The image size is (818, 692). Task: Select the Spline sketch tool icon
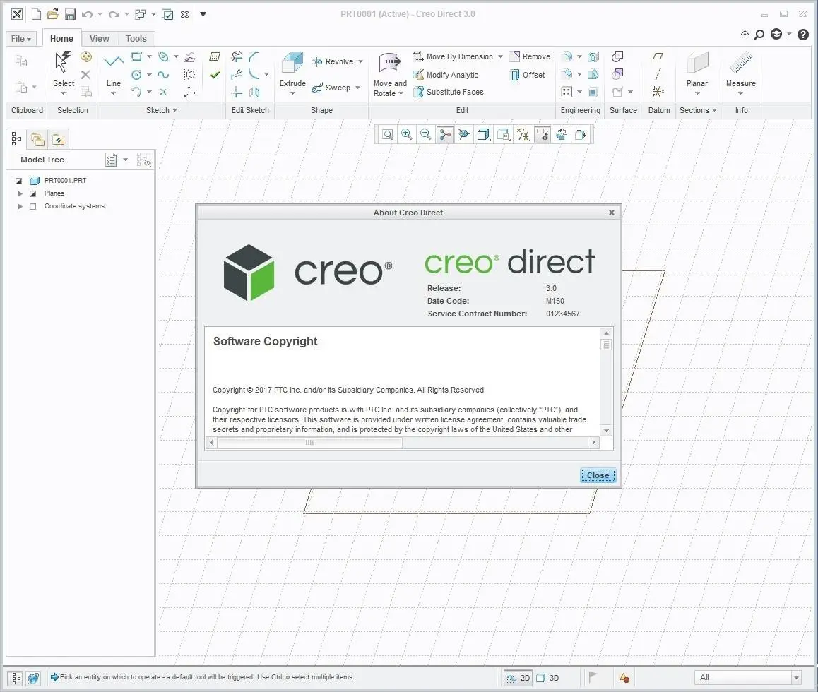tap(163, 75)
